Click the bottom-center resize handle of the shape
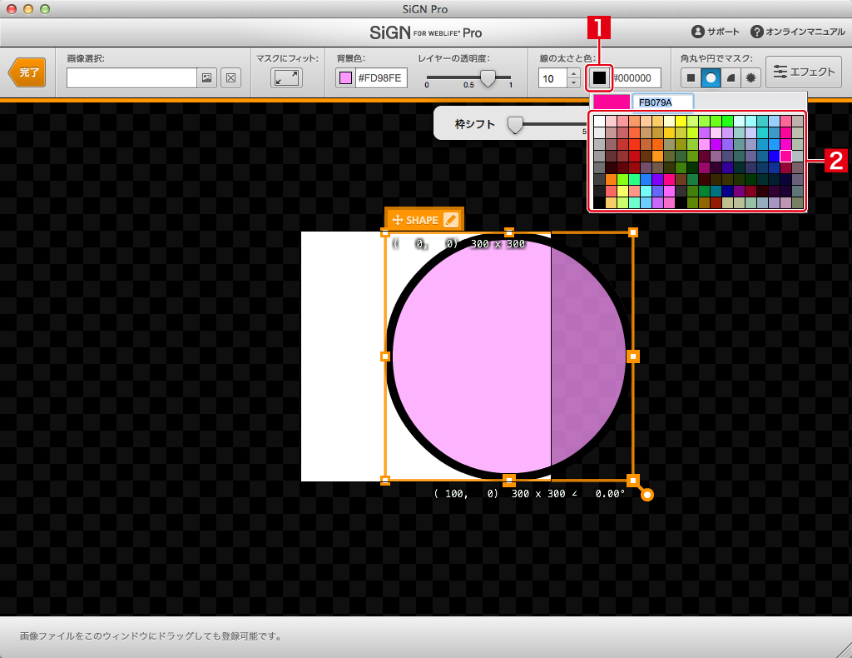This screenshot has width=852, height=658. click(x=508, y=481)
